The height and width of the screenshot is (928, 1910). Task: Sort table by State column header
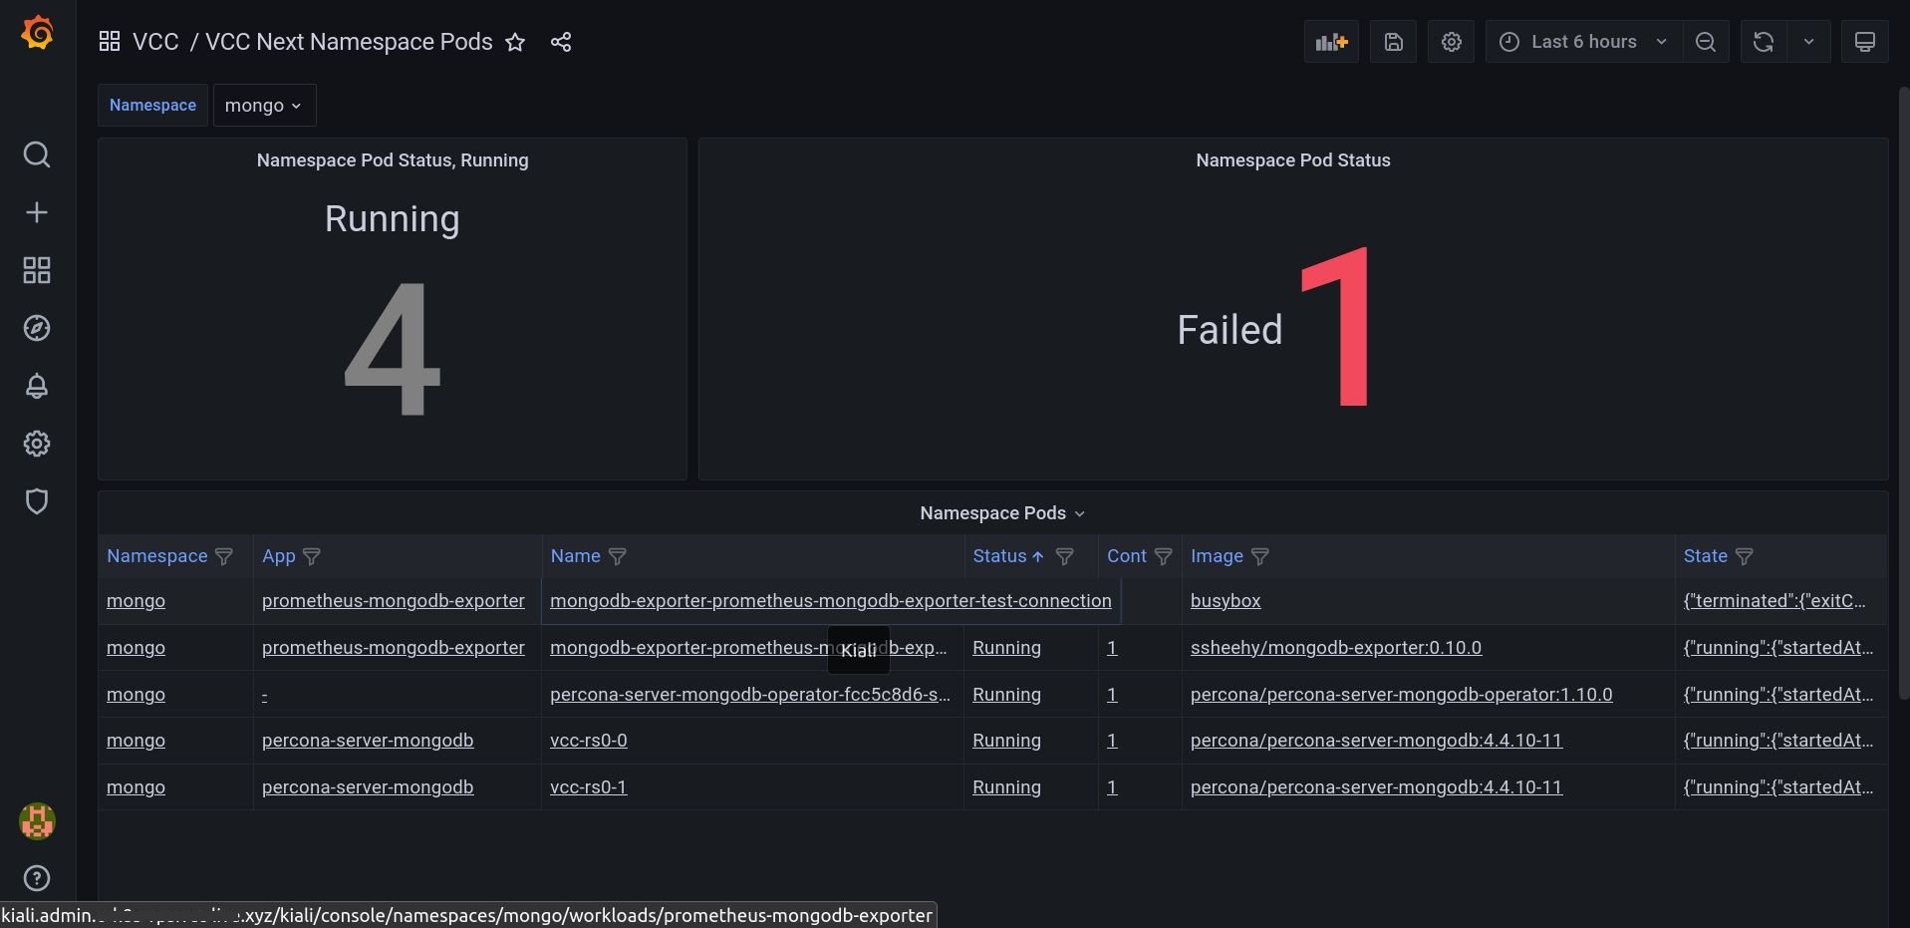coord(1706,556)
